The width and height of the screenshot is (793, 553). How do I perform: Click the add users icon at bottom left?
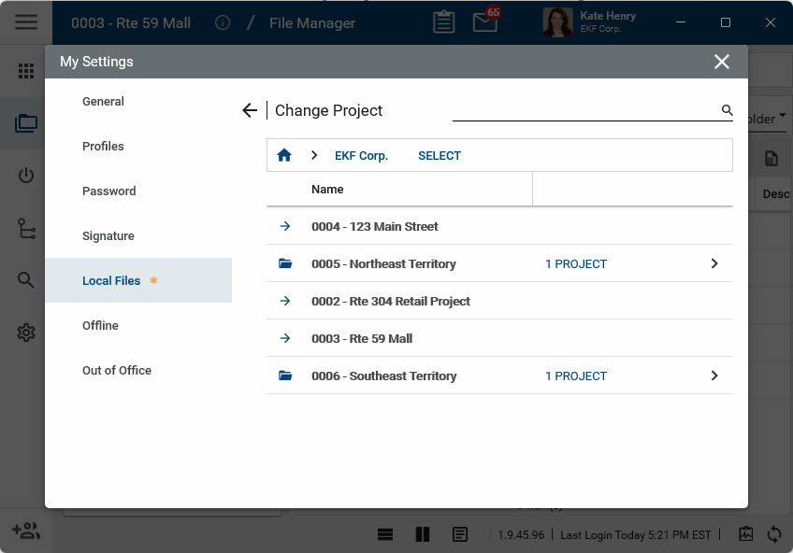25,531
